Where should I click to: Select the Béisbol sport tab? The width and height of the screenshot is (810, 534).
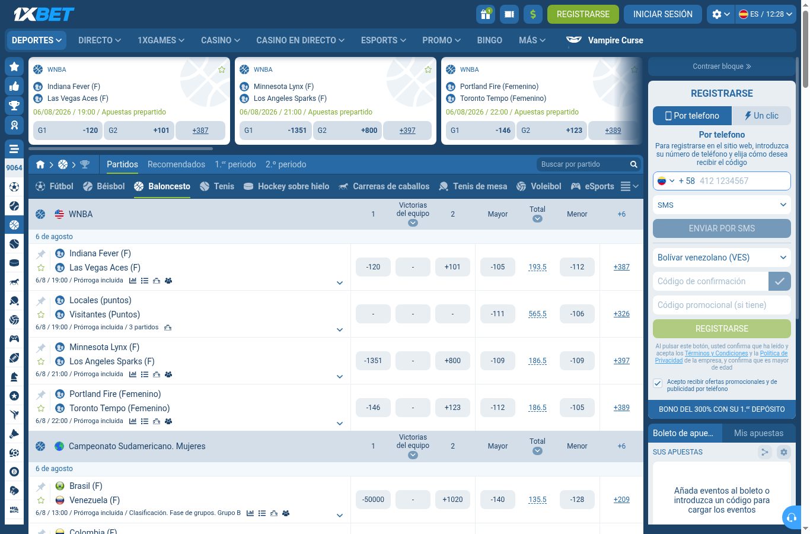click(x=104, y=186)
